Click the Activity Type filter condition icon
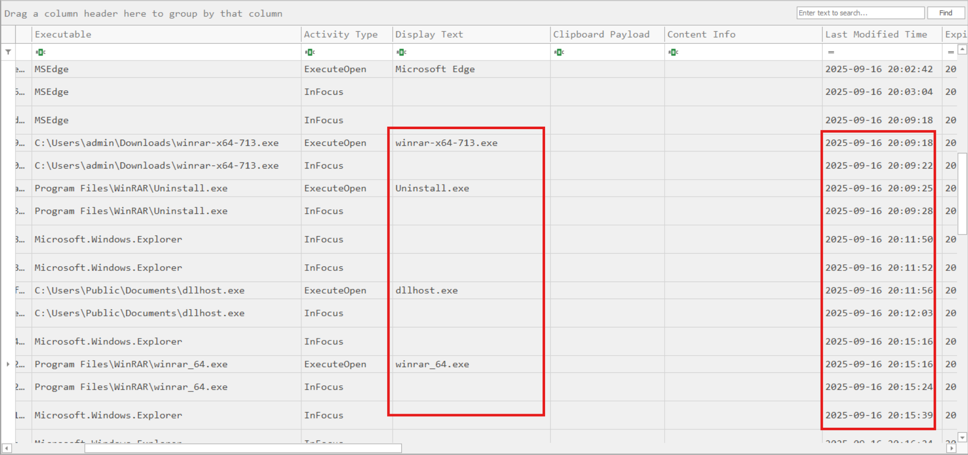Screen dimensions: 968x455 coord(310,52)
